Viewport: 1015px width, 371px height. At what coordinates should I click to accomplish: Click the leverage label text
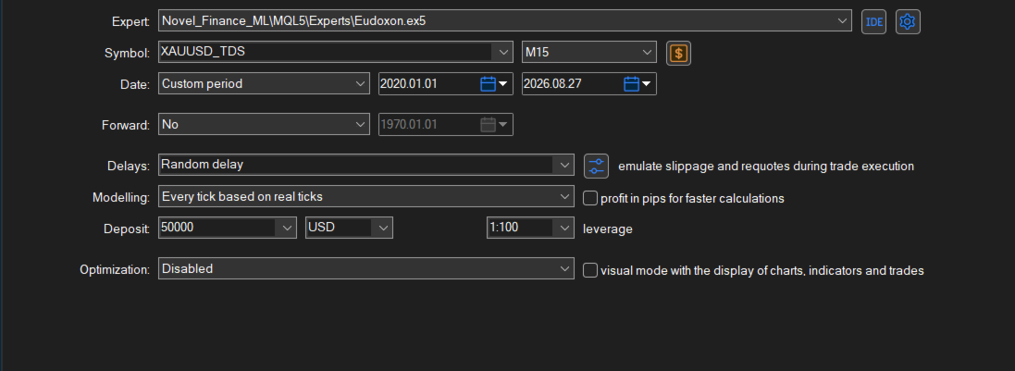(607, 229)
